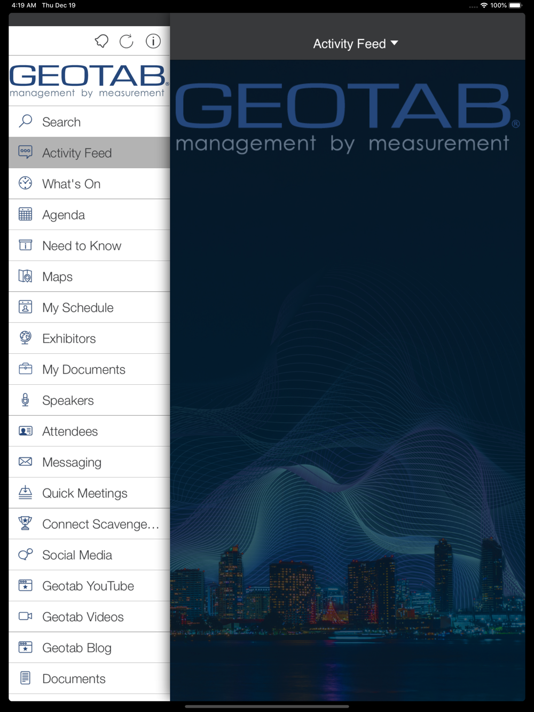This screenshot has height=712, width=534.
Task: Open Documents menu item
Action: click(x=89, y=679)
